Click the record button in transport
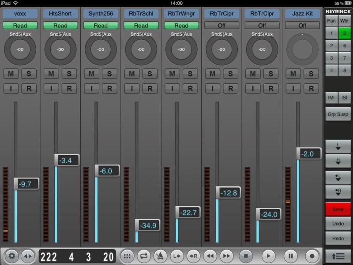This screenshot has height=265, width=353. click(312, 256)
